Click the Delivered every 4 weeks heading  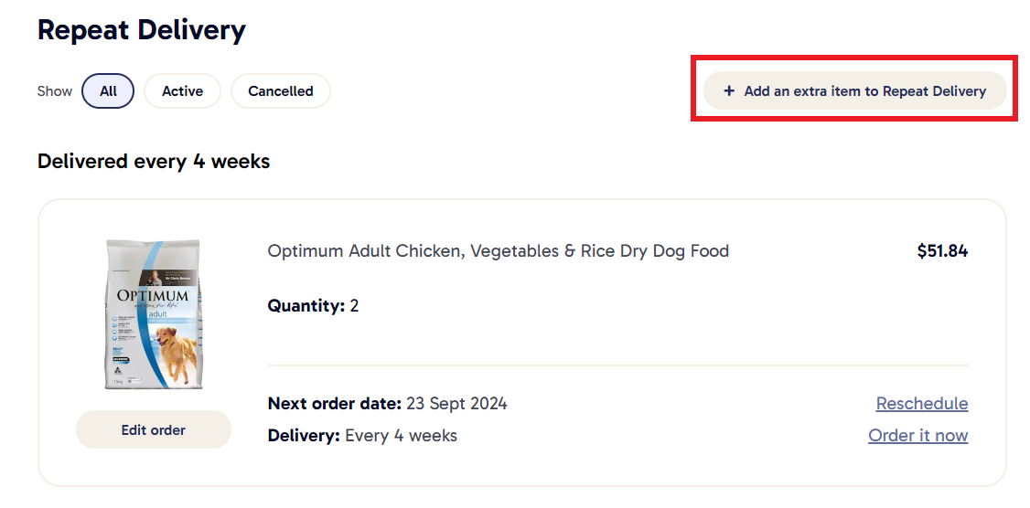pyautogui.click(x=154, y=162)
